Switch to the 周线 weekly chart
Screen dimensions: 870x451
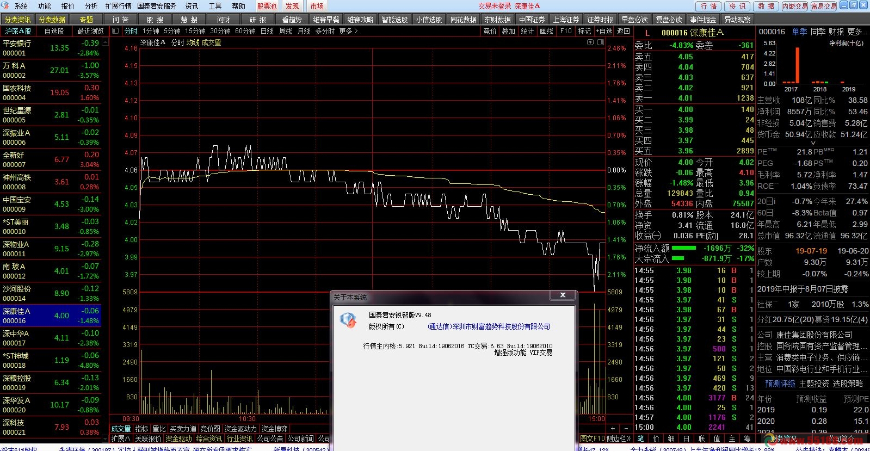click(286, 31)
